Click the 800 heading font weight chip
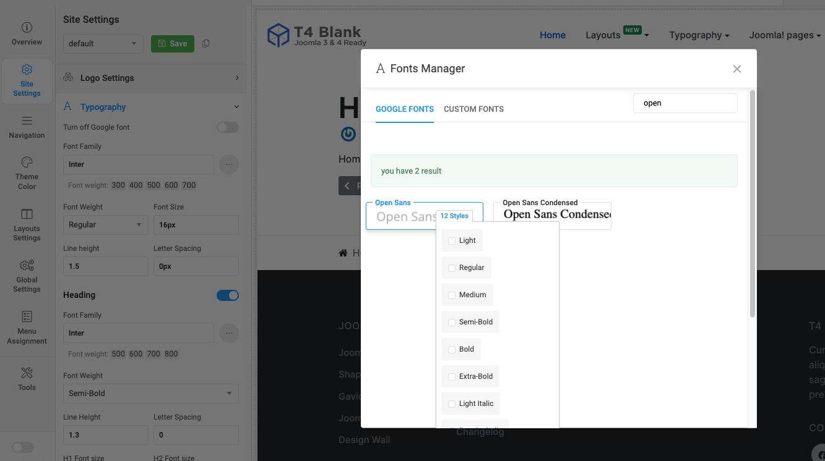Image resolution: width=825 pixels, height=461 pixels. [171, 354]
